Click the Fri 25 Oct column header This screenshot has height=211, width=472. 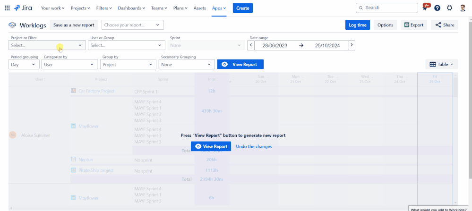435,79
